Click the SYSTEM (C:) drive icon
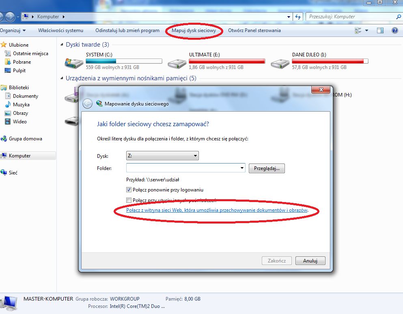403x314 pixels. 74,63
